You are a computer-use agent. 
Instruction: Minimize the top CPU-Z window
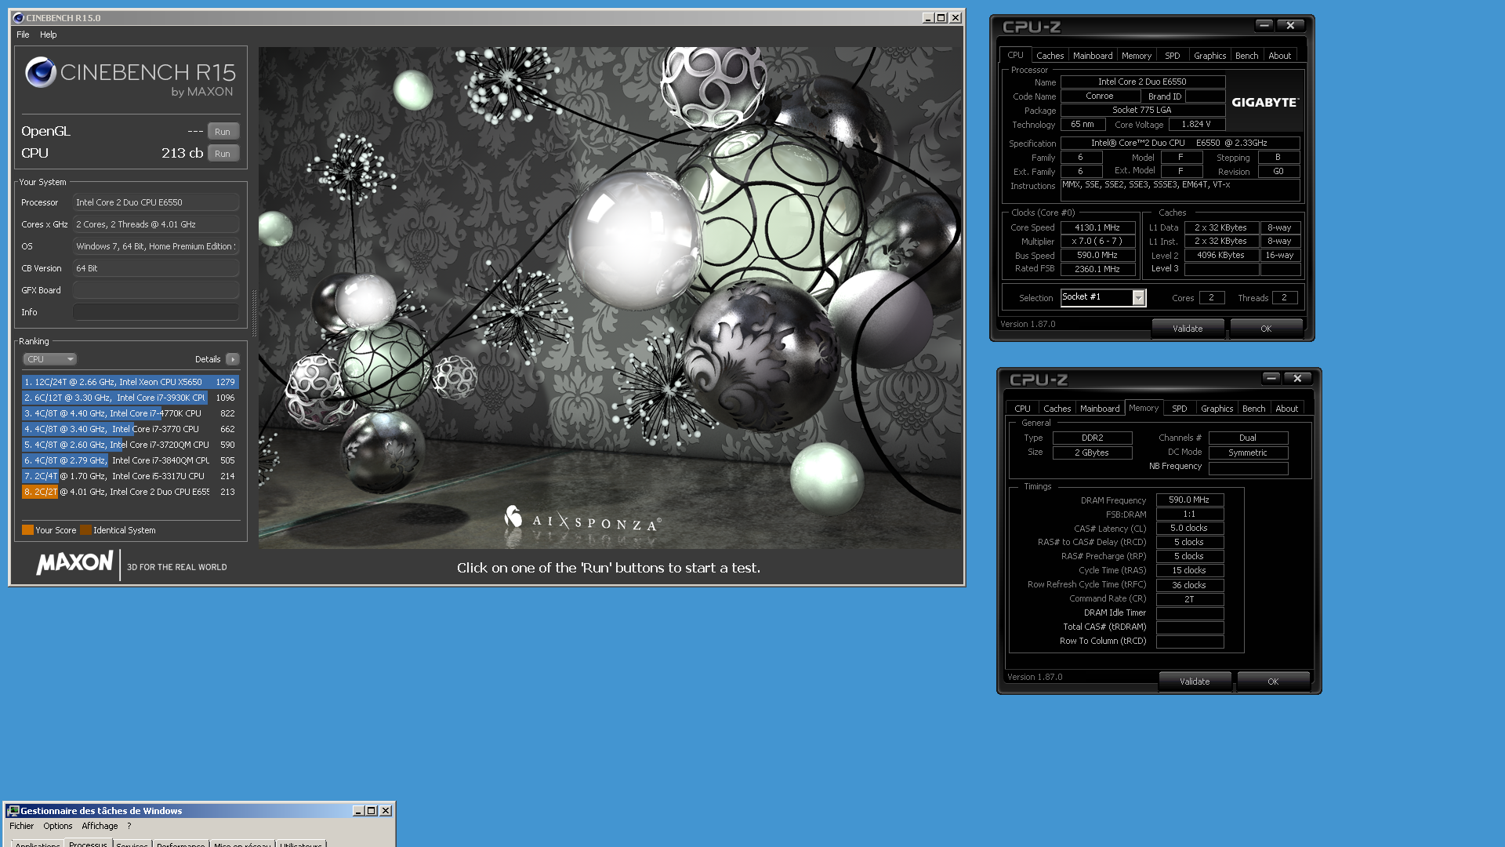click(1264, 26)
